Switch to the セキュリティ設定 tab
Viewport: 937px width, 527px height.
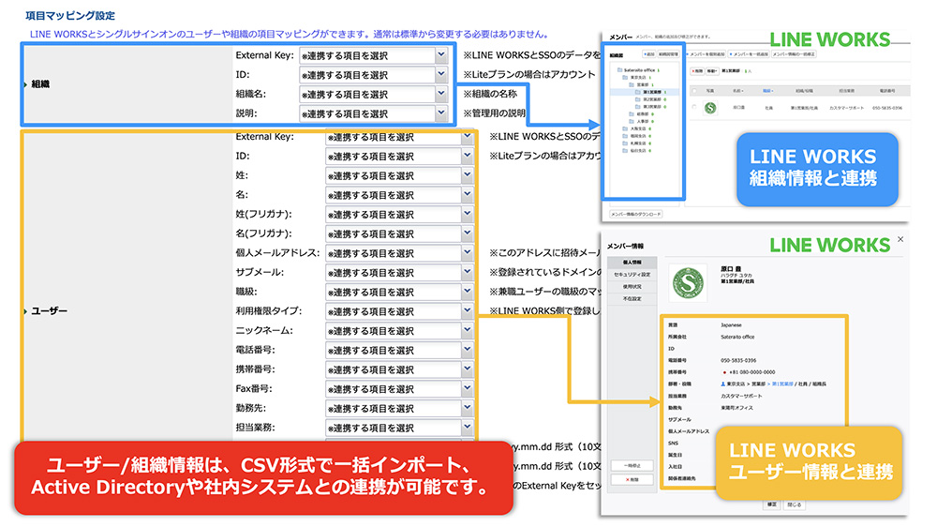632,275
